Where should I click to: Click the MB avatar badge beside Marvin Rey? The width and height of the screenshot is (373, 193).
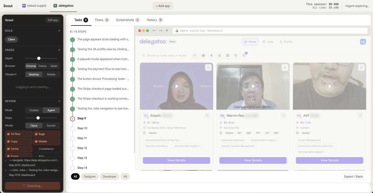222,116
